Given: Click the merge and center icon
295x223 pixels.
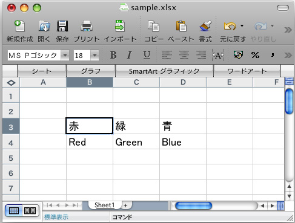Looking at the screenshot, I should pyautogui.click(x=218, y=55).
